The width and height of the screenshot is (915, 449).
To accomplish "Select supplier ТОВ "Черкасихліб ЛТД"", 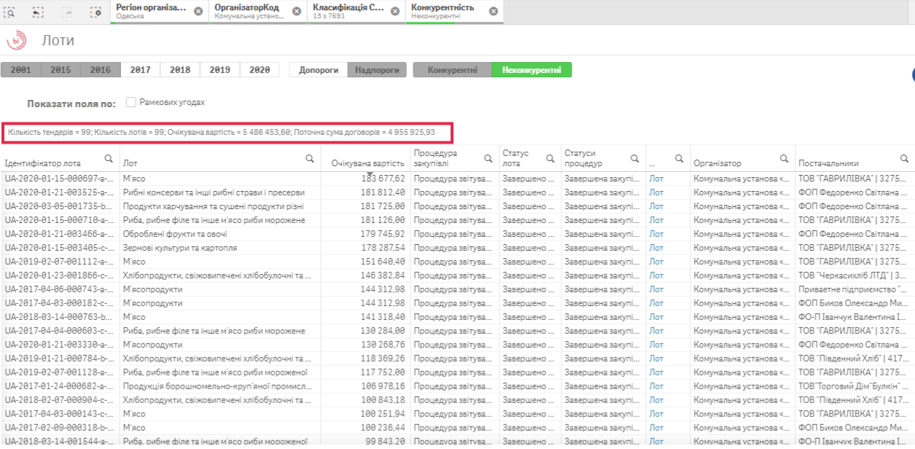I will 853,276.
